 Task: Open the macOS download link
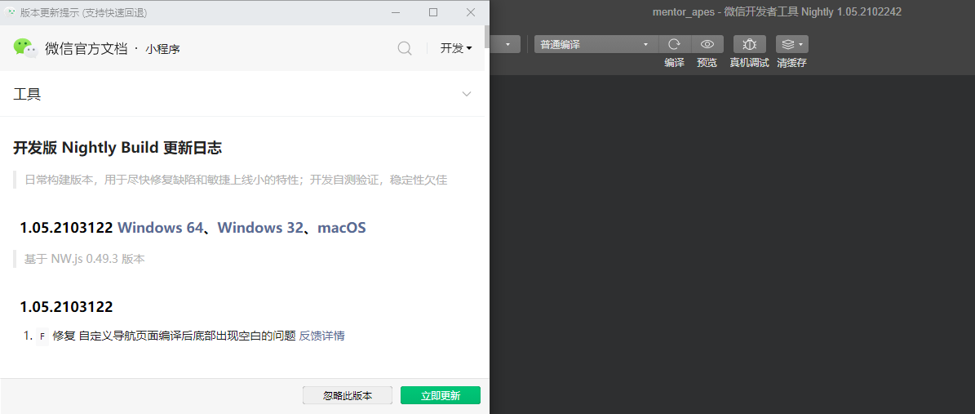pyautogui.click(x=341, y=228)
